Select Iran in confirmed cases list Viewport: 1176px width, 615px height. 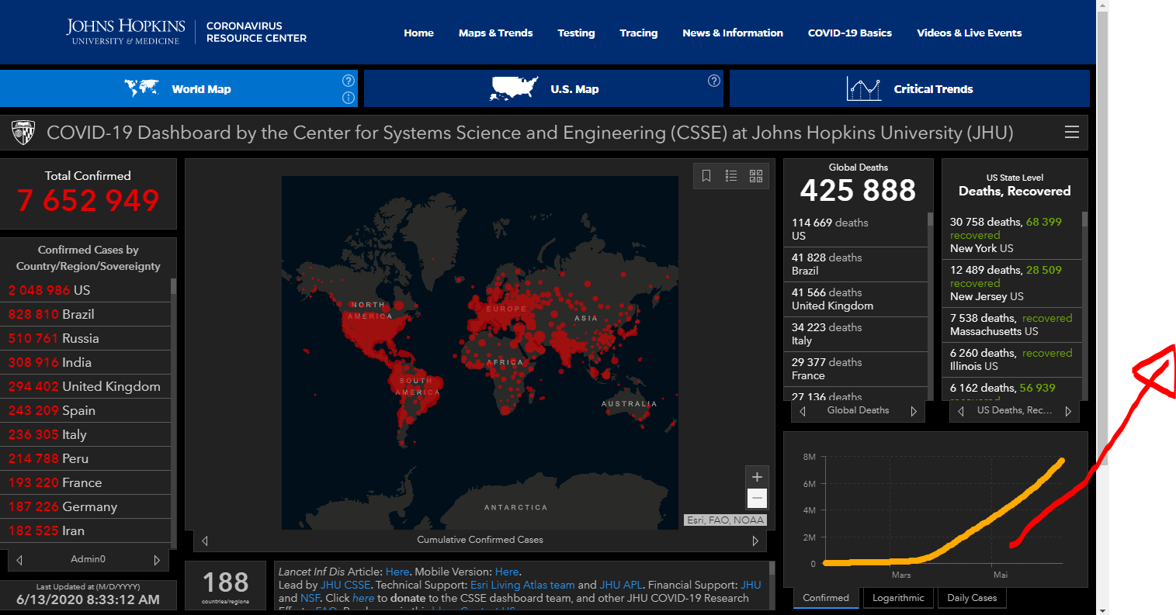point(85,530)
